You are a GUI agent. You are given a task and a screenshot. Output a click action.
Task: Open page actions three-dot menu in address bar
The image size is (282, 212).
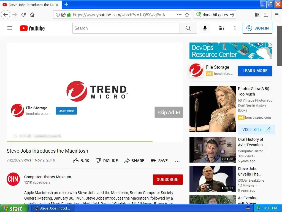coord(179,15)
